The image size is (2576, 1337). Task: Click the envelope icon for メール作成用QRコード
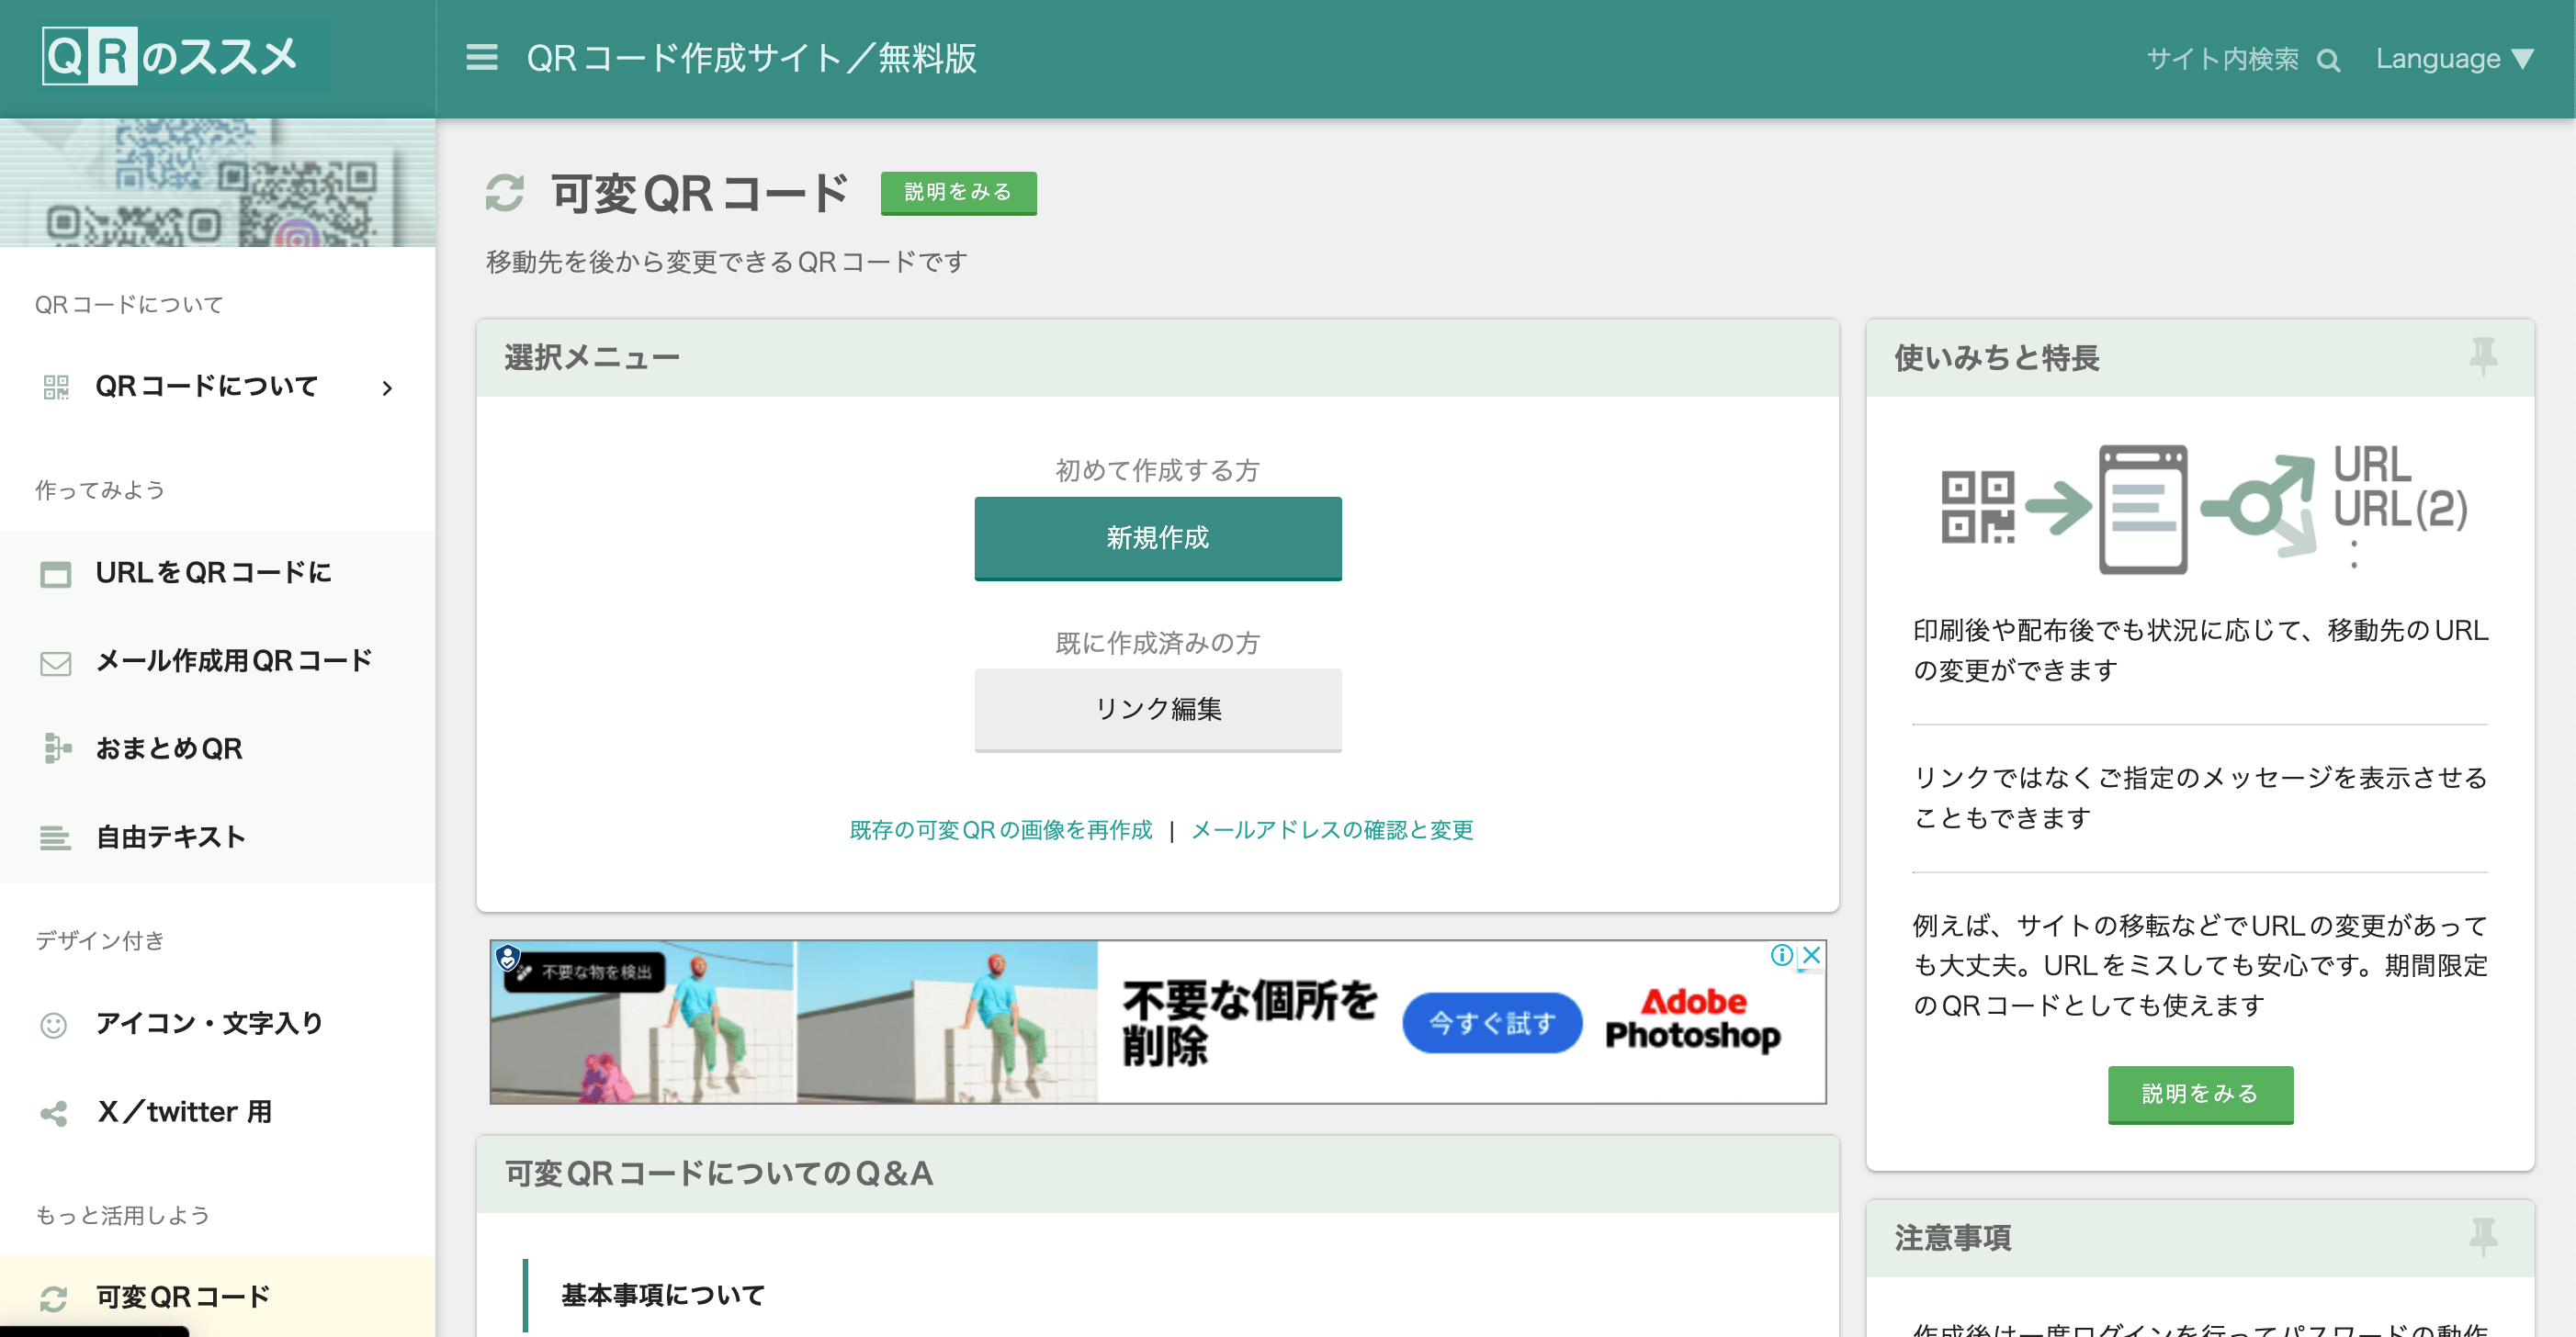[x=56, y=660]
